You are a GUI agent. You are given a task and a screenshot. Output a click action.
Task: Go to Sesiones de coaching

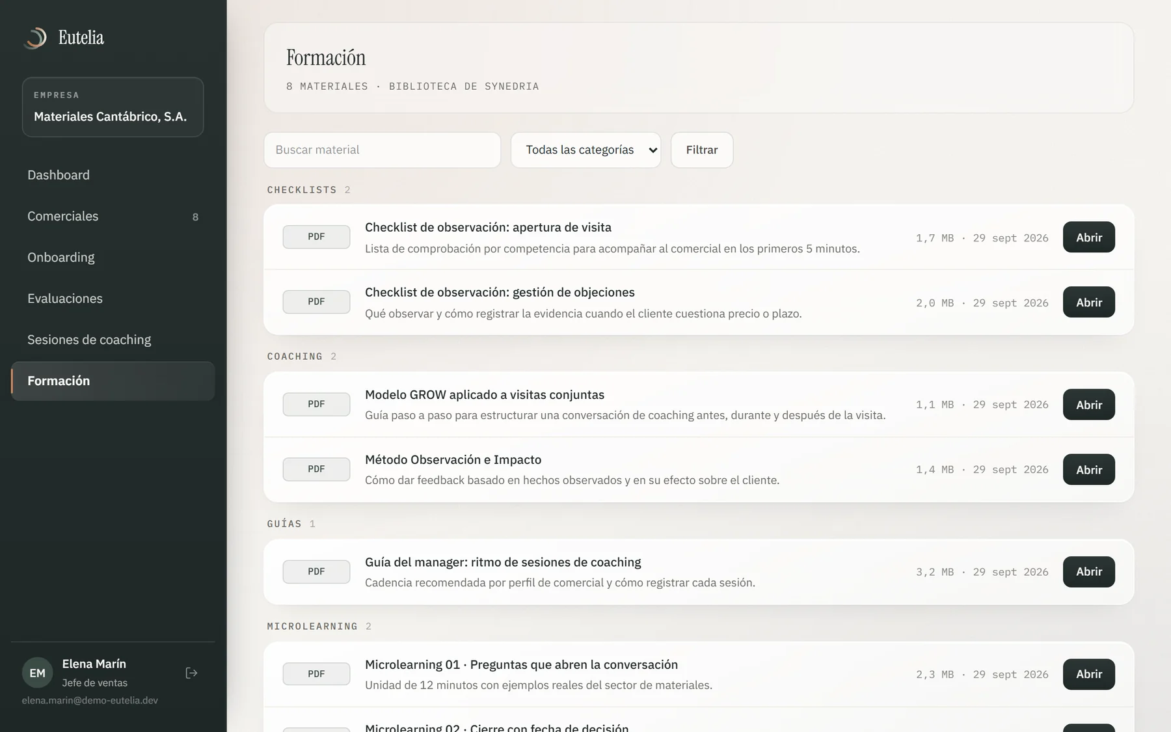pyautogui.click(x=113, y=340)
